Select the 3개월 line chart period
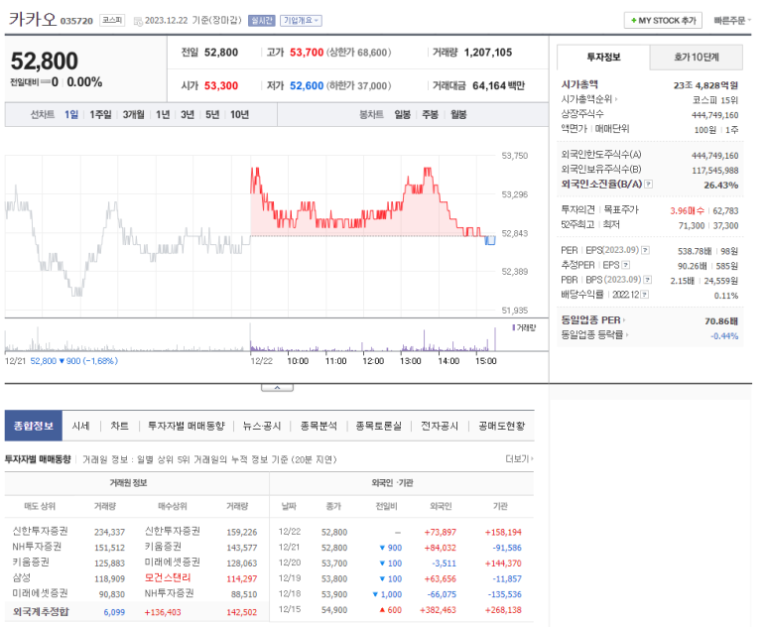 pyautogui.click(x=133, y=114)
